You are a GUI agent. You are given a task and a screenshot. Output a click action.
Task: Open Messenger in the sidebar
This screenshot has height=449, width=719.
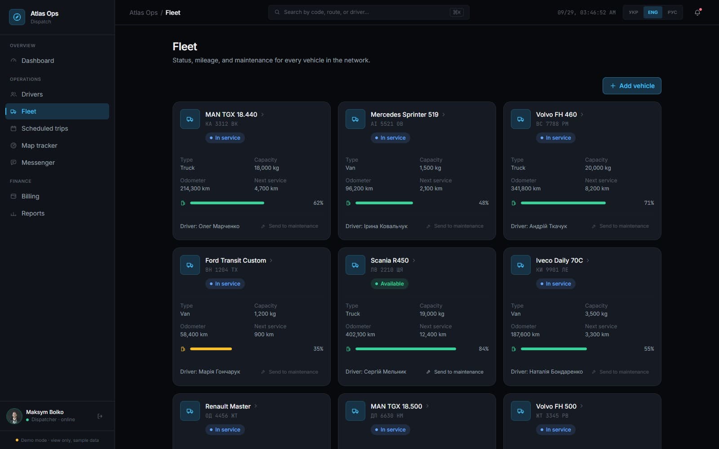tap(57, 163)
